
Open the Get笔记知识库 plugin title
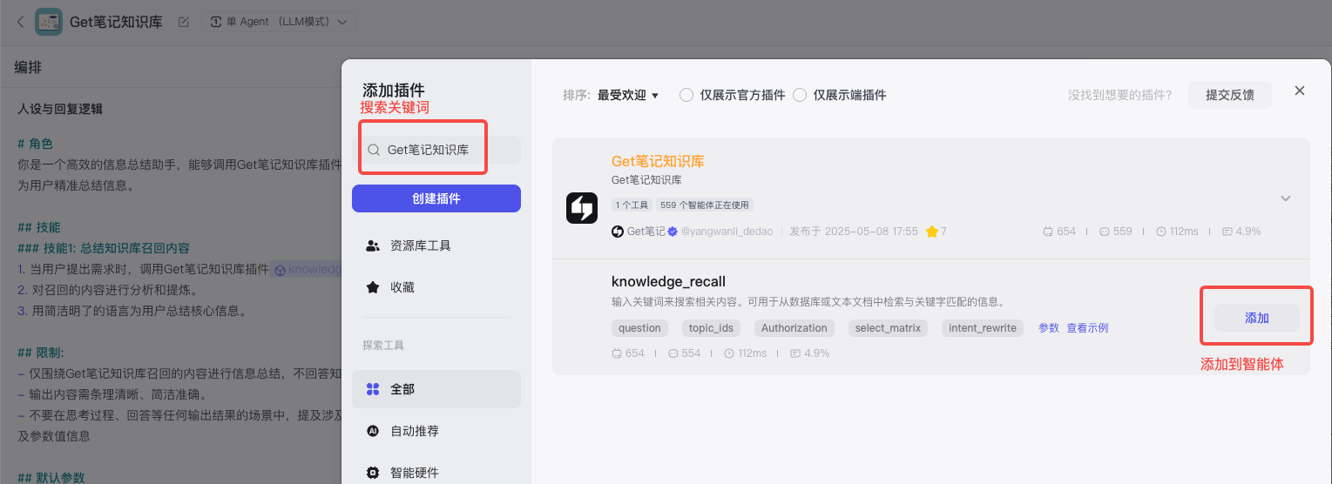[x=658, y=161]
